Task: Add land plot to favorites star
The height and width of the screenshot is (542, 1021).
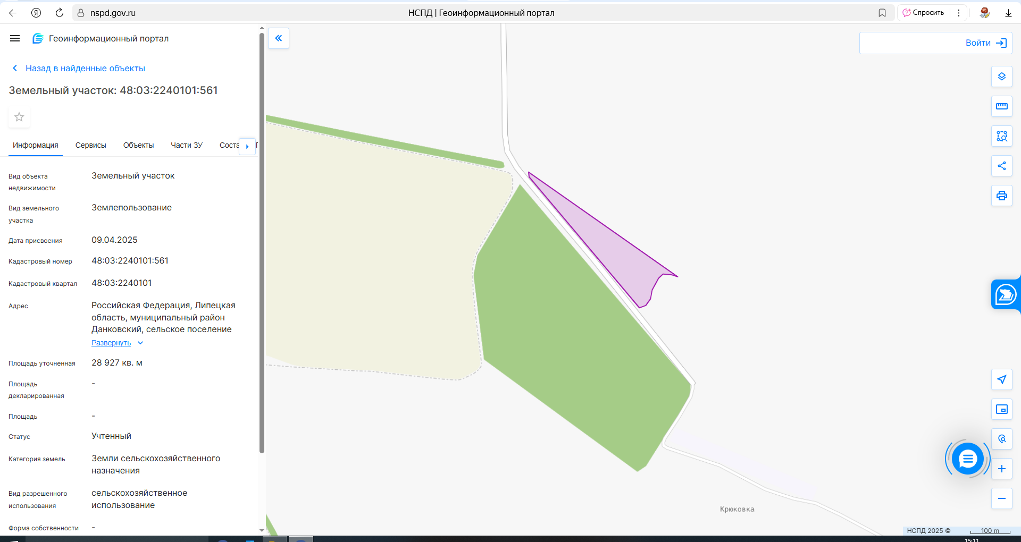Action: pyautogui.click(x=19, y=117)
